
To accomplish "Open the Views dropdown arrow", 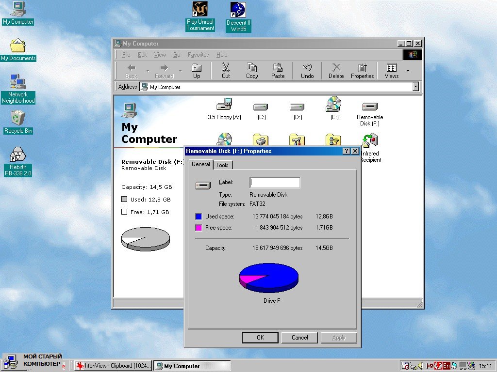I will coord(408,71).
